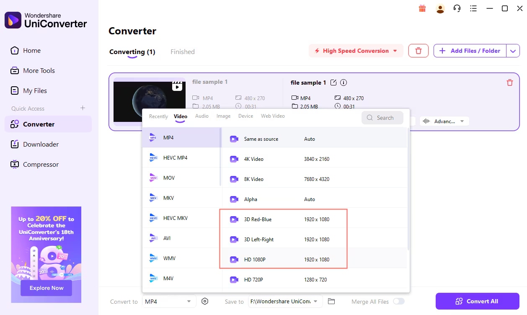Screen dimensions: 527x315
Task: Switch to the Audio format tab
Action: click(x=202, y=116)
